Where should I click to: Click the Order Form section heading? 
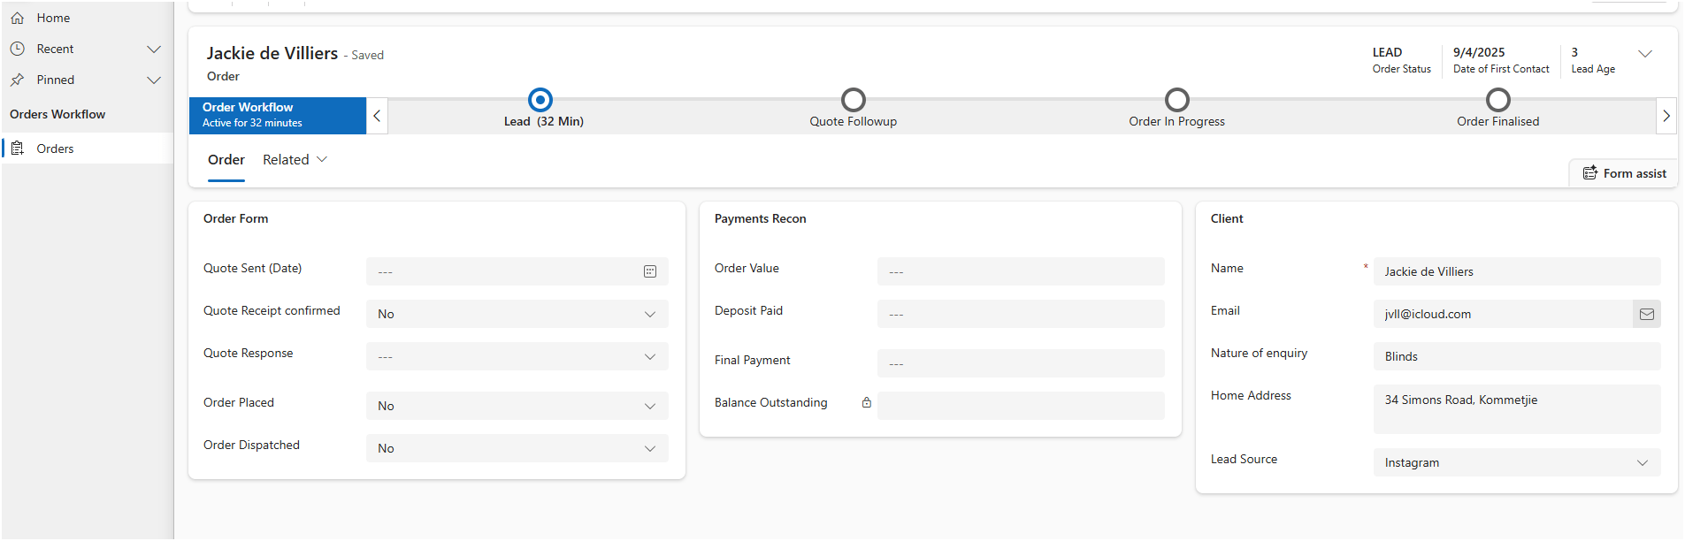(236, 218)
